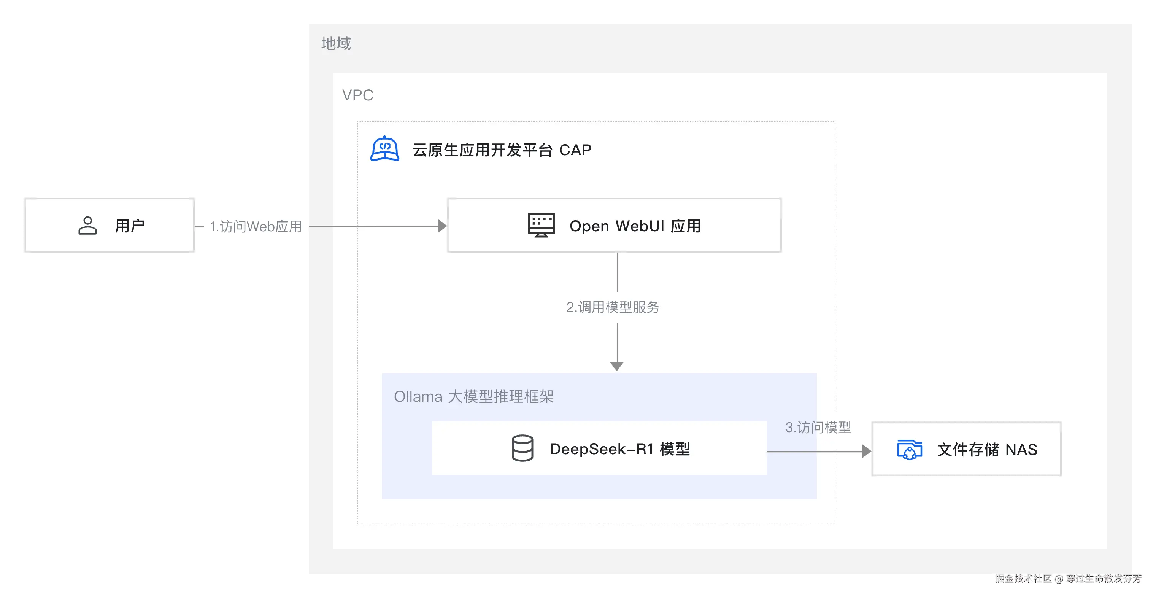Click the 3.访问模型 connector label
This screenshot has width=1156, height=598.
(x=818, y=427)
